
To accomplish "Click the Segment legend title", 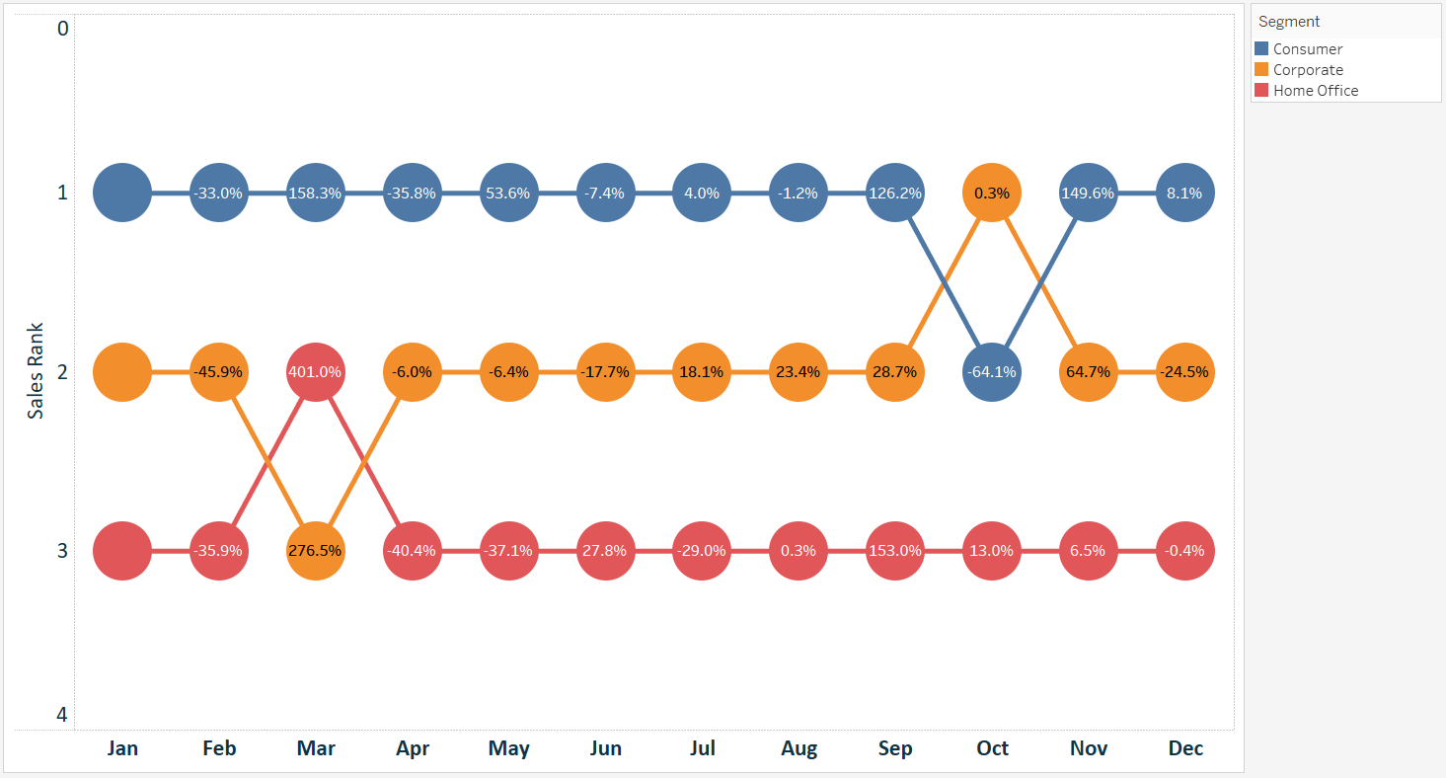I will 1289,21.
